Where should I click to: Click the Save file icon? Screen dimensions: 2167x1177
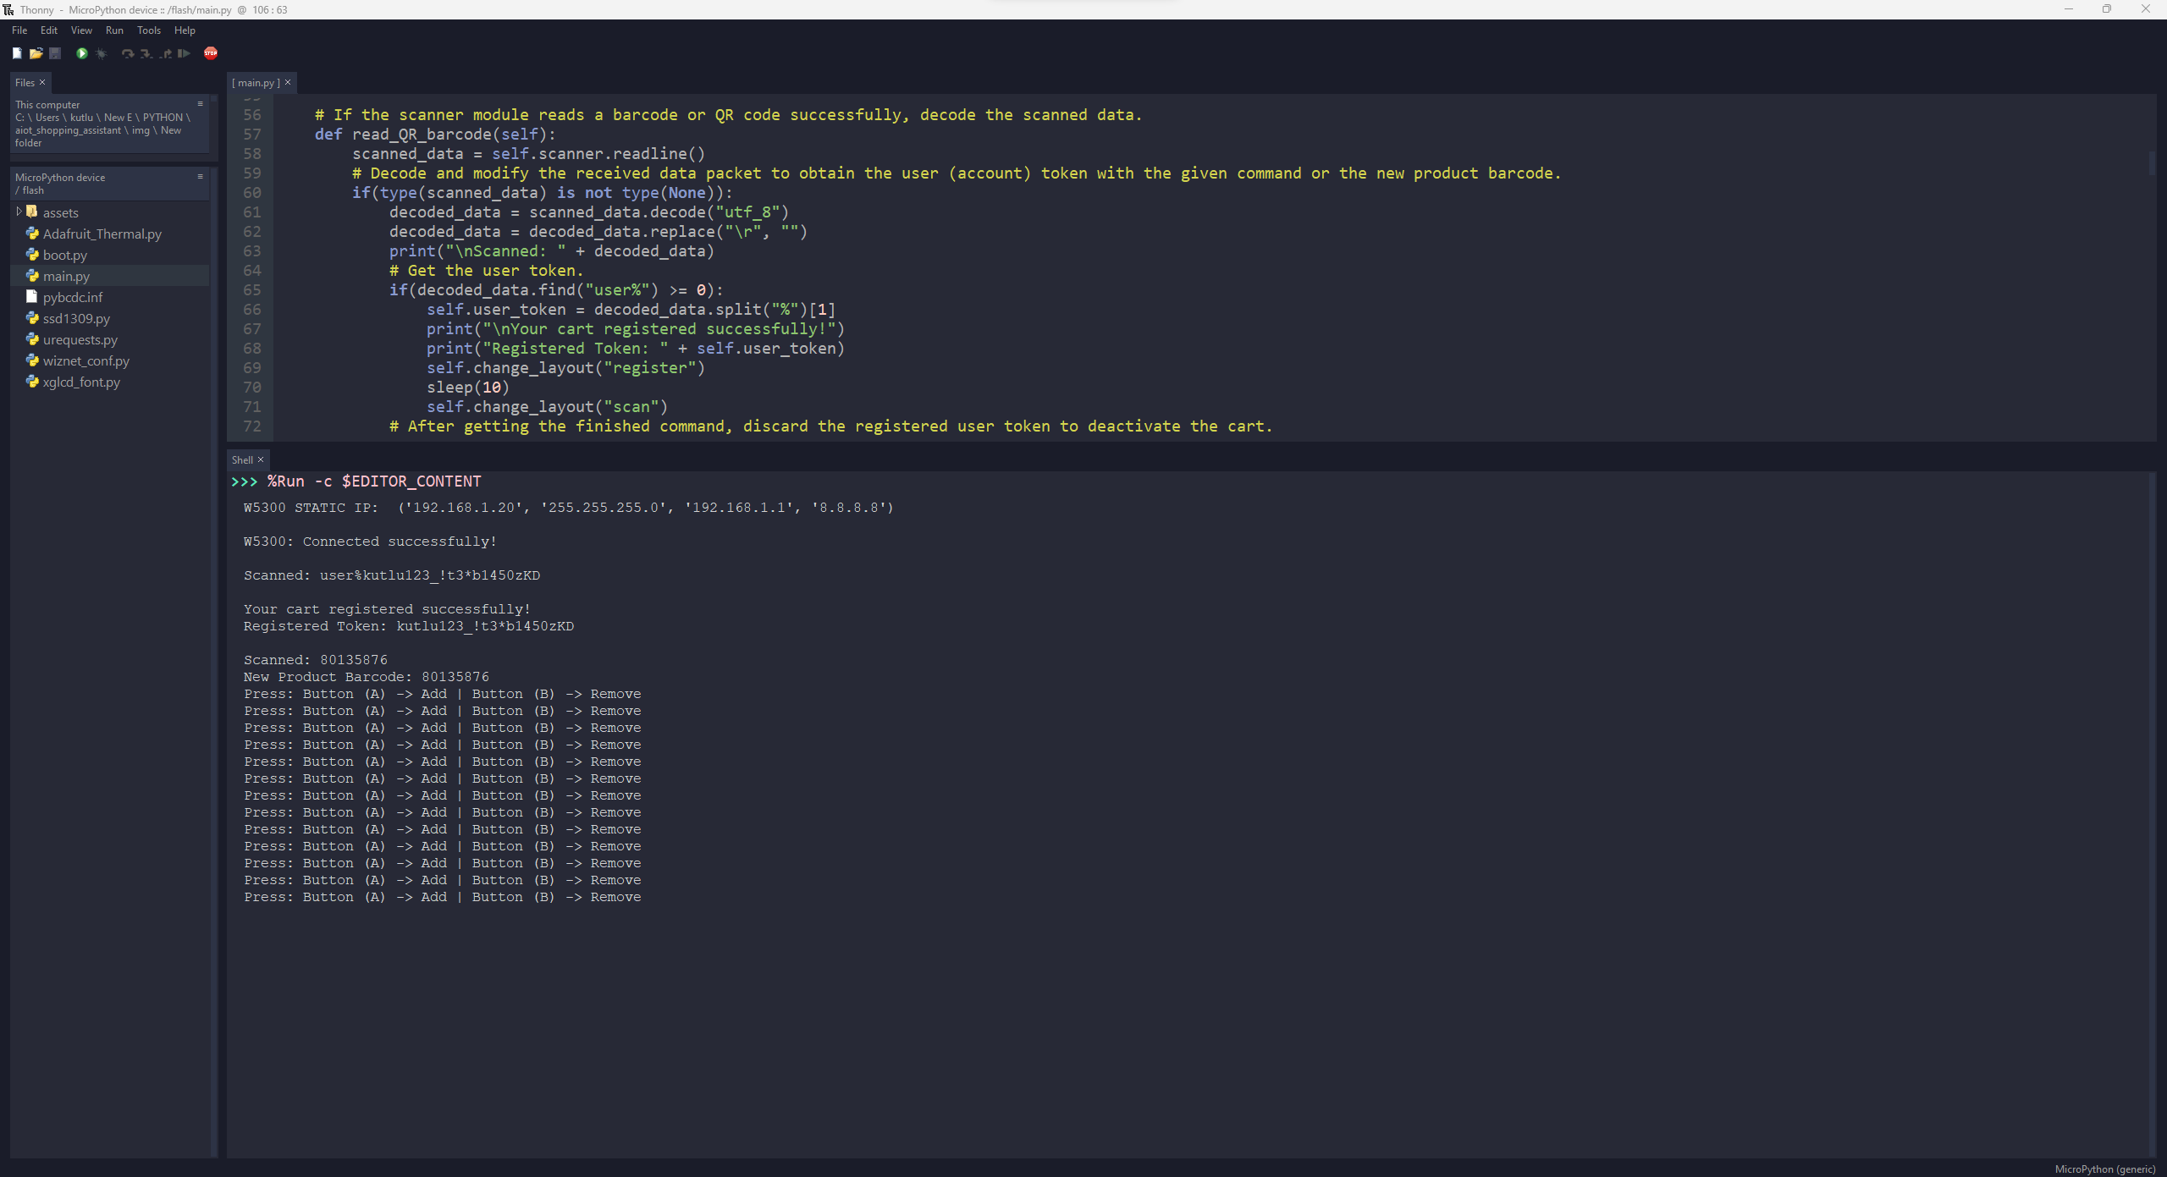click(x=53, y=53)
